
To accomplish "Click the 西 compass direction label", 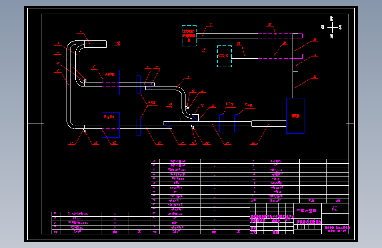I will 323,27.
